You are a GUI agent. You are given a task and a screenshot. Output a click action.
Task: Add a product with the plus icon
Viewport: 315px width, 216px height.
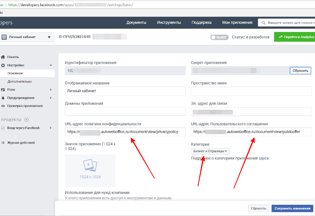26,120
